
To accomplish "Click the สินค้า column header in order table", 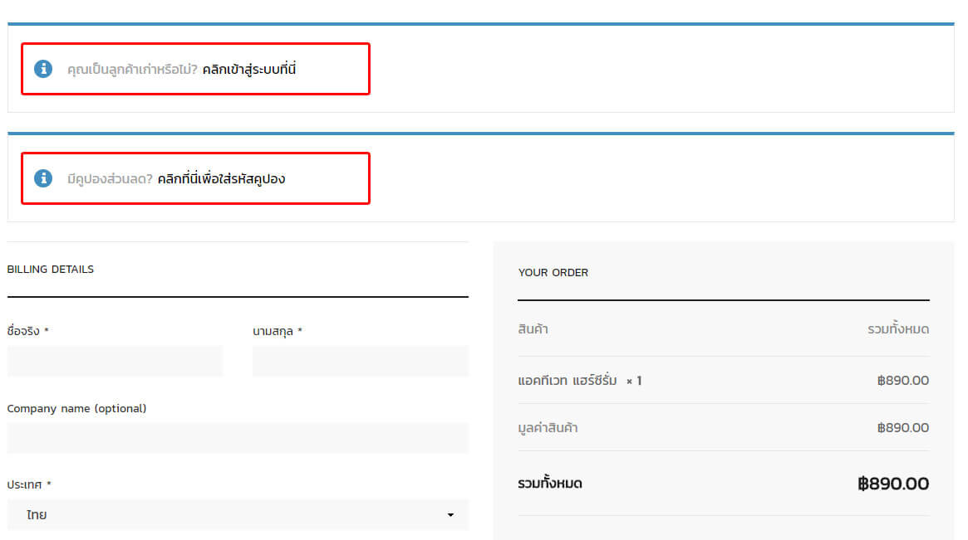I will 533,329.
